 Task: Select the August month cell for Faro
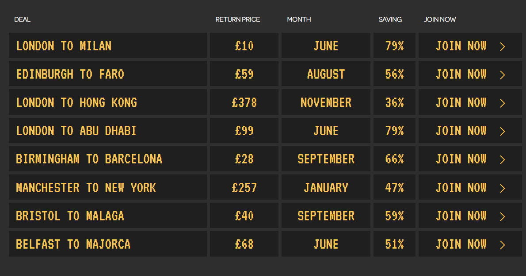point(326,74)
